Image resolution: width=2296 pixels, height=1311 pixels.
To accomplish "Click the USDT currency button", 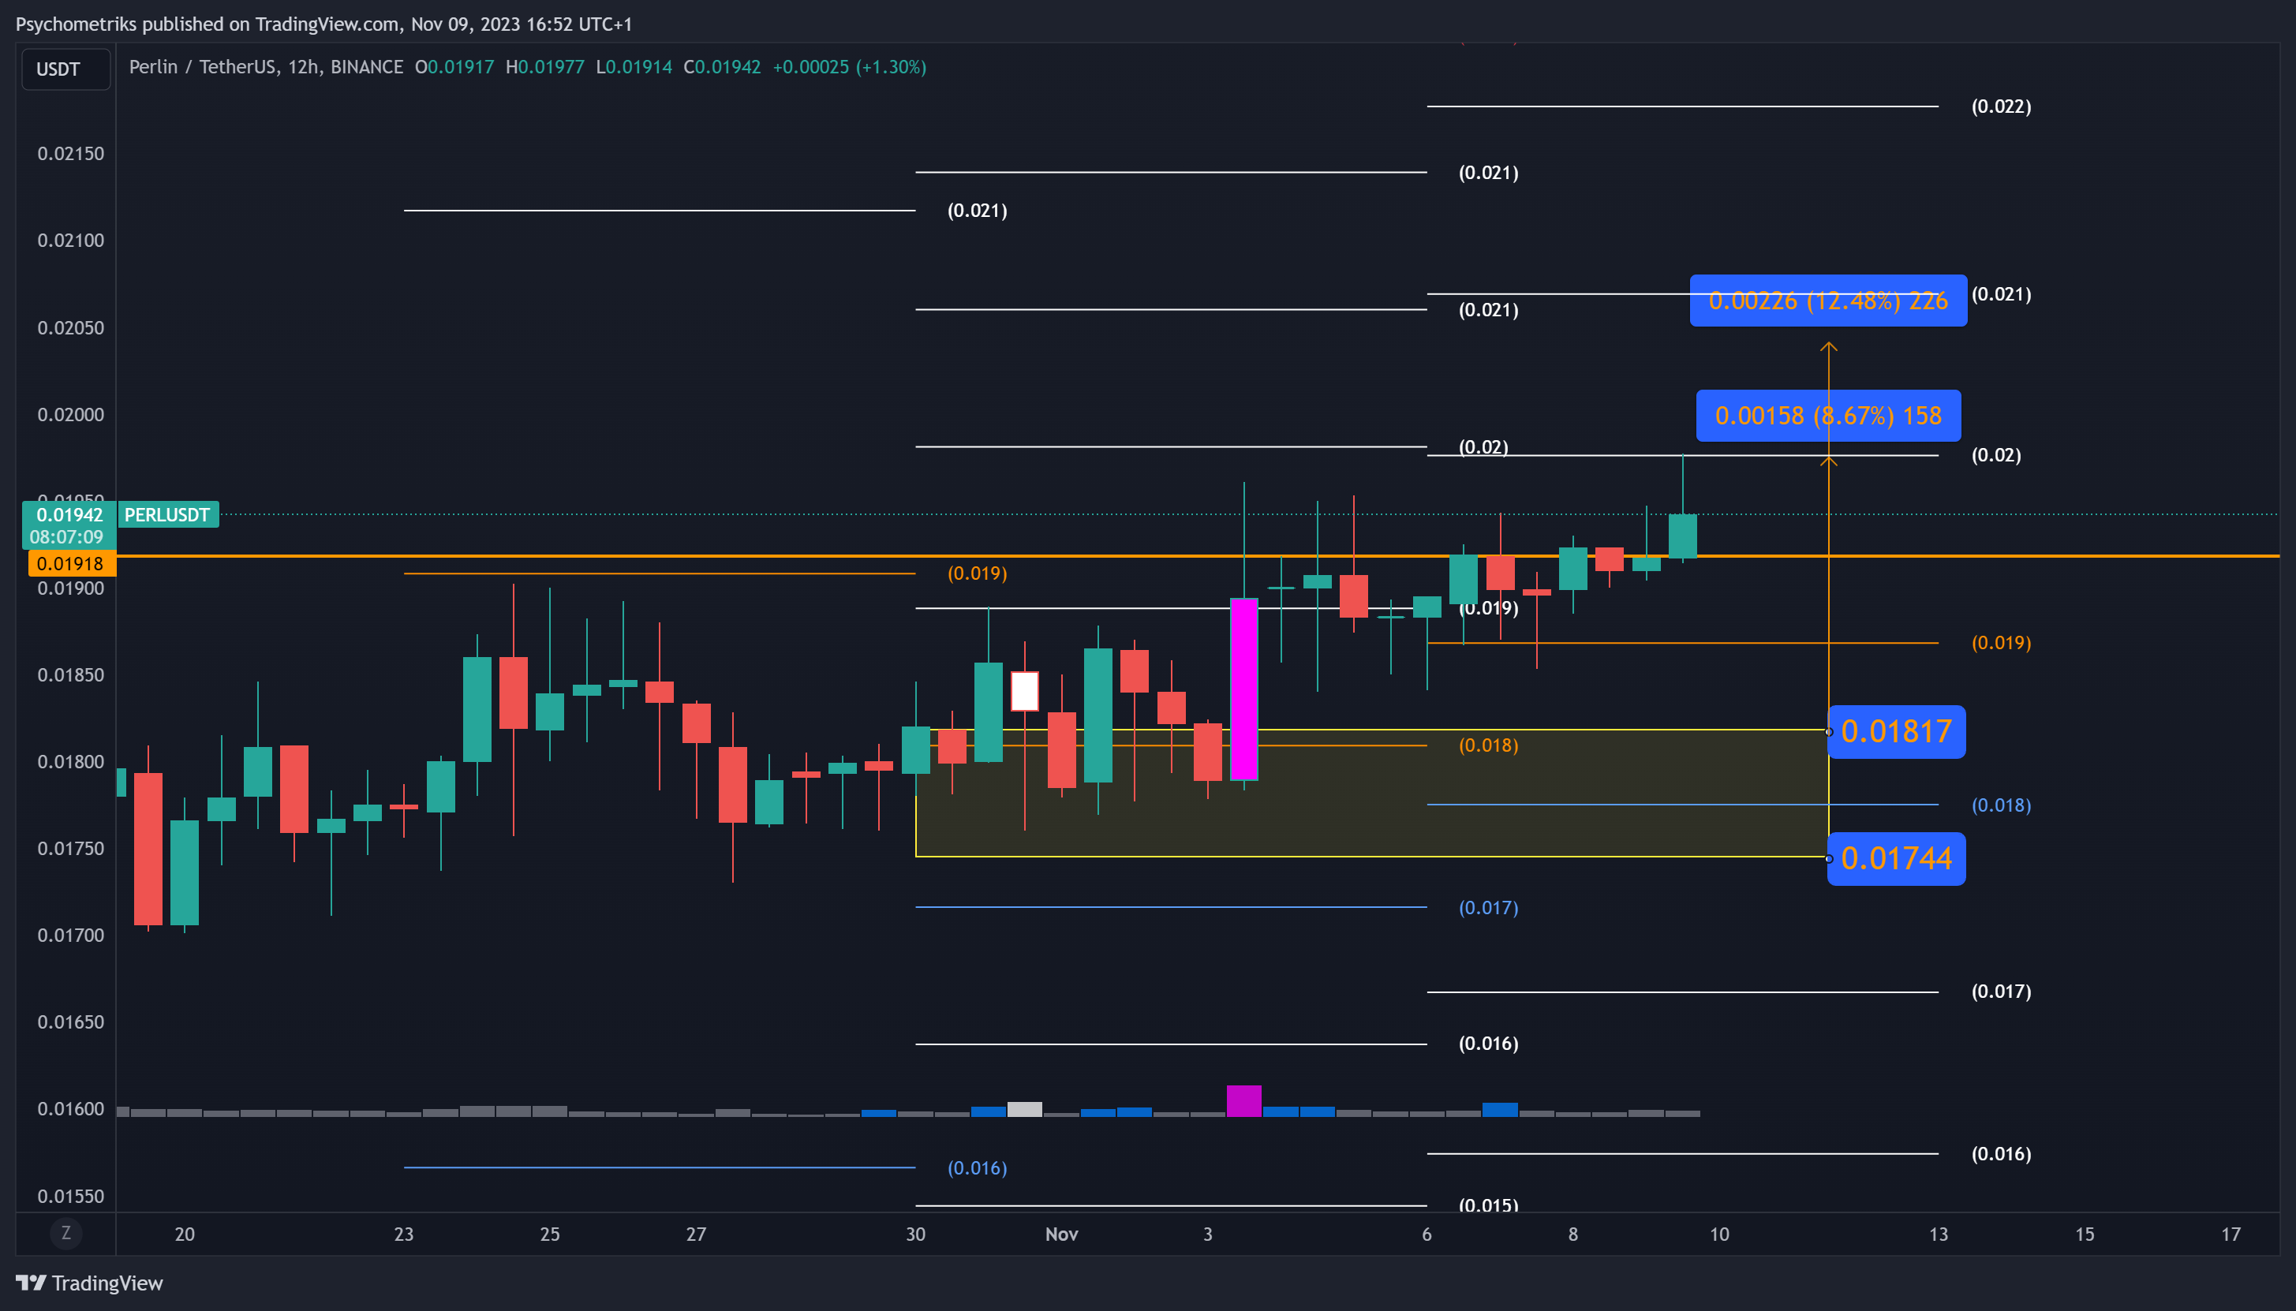I will pyautogui.click(x=65, y=69).
